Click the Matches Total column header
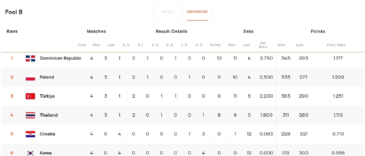This screenshot has width=365, height=156. click(82, 45)
